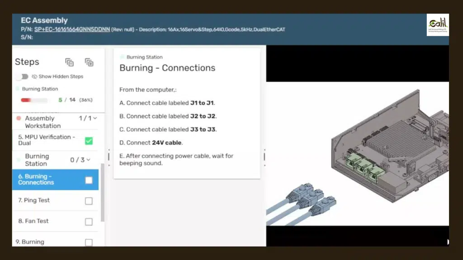Click the Steps panel heading
Viewport: 463px width, 260px height.
(27, 62)
